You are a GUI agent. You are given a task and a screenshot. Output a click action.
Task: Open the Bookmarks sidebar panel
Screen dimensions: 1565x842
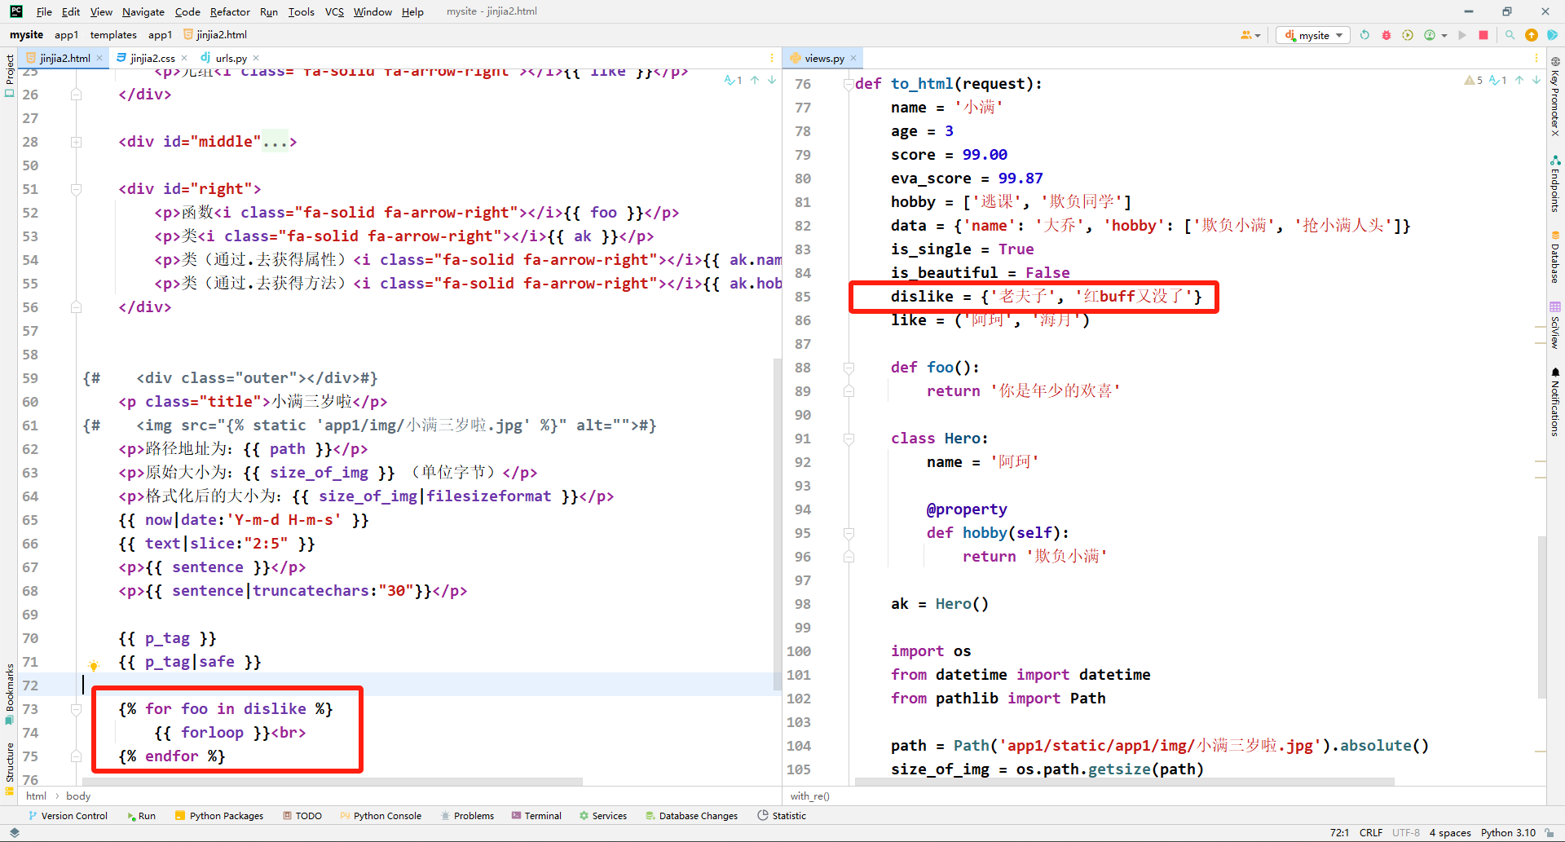[x=9, y=694]
